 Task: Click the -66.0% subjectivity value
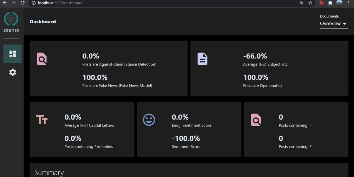tap(255, 56)
